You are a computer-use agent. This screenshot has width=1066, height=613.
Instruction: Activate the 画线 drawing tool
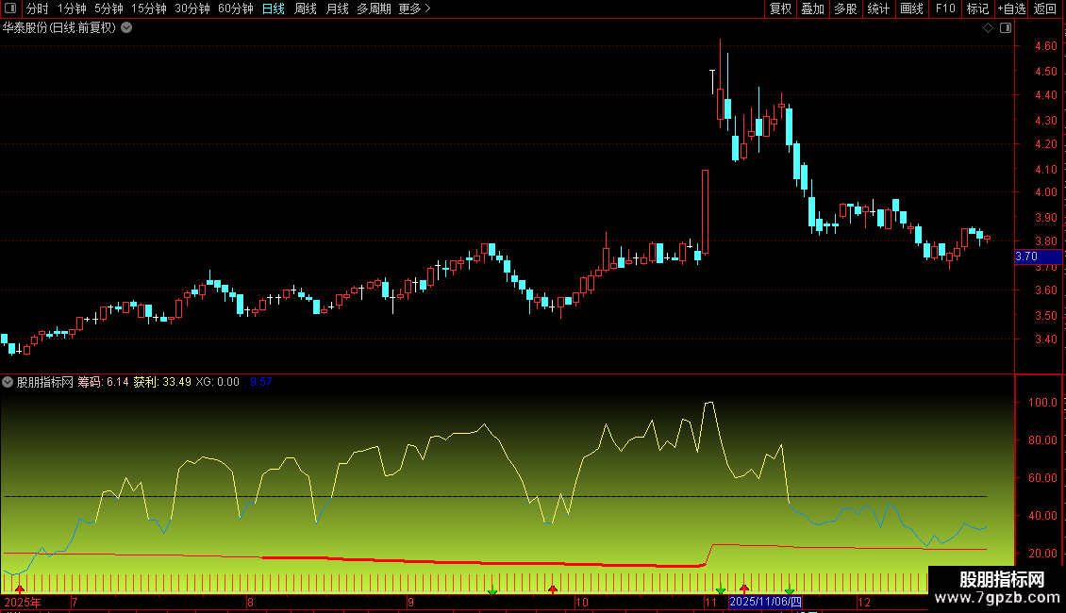pyautogui.click(x=911, y=8)
